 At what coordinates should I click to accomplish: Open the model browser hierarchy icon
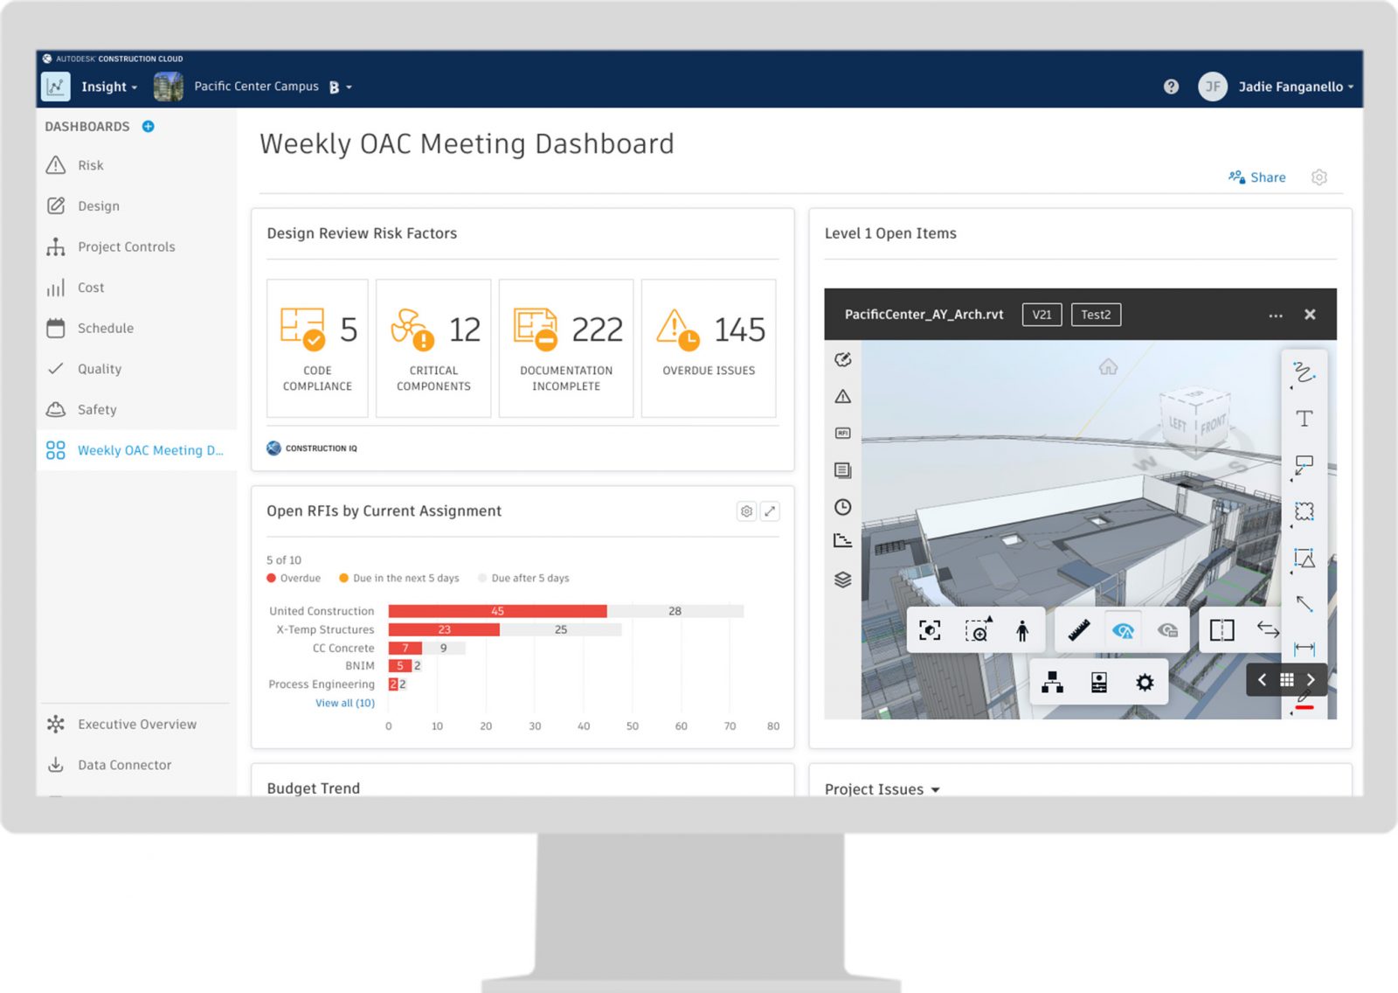[x=1053, y=683]
